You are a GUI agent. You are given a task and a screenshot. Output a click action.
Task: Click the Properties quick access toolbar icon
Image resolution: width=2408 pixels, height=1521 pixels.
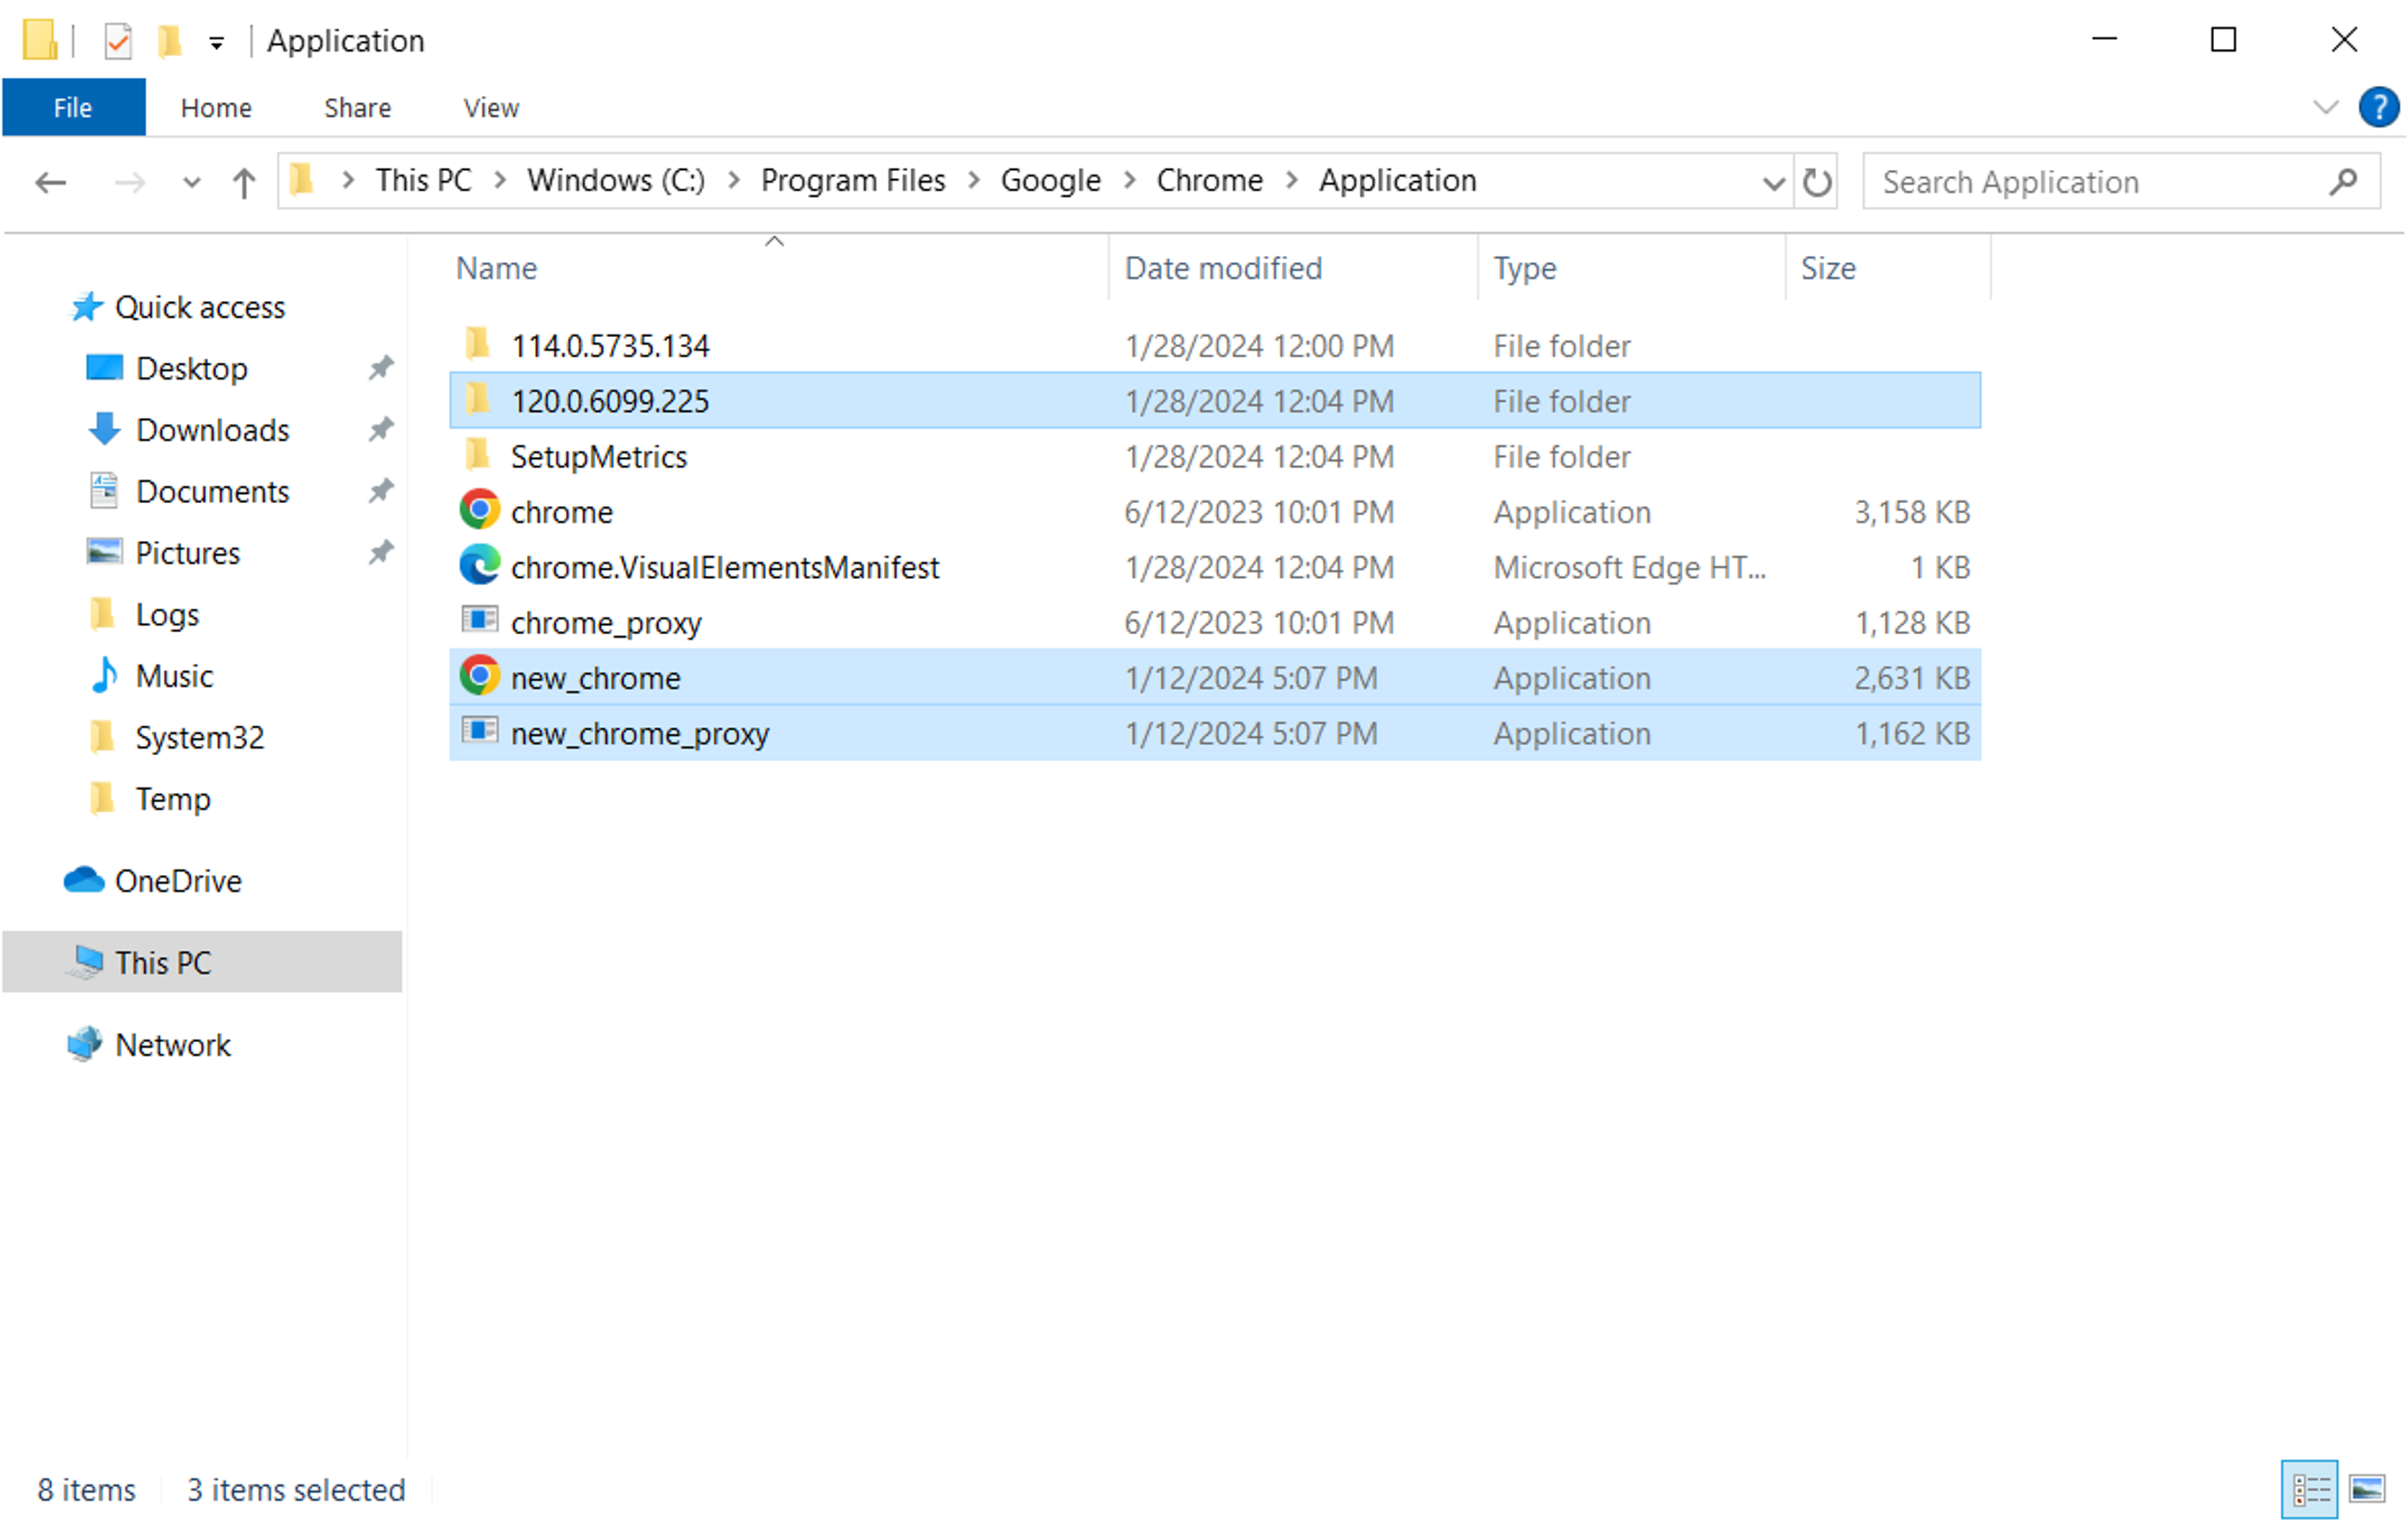[118, 41]
